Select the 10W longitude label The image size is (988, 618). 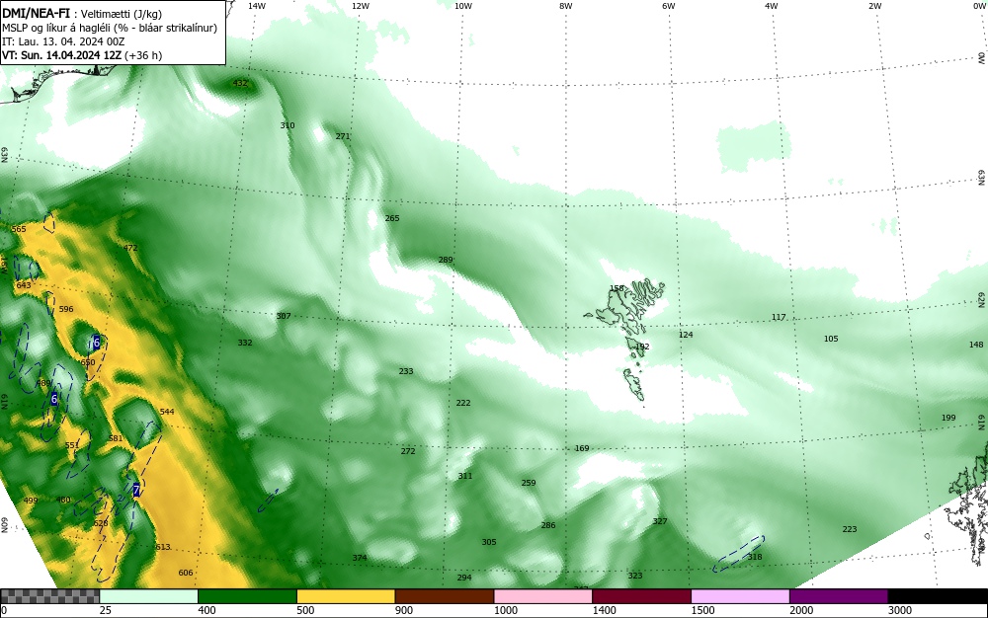pos(463,6)
